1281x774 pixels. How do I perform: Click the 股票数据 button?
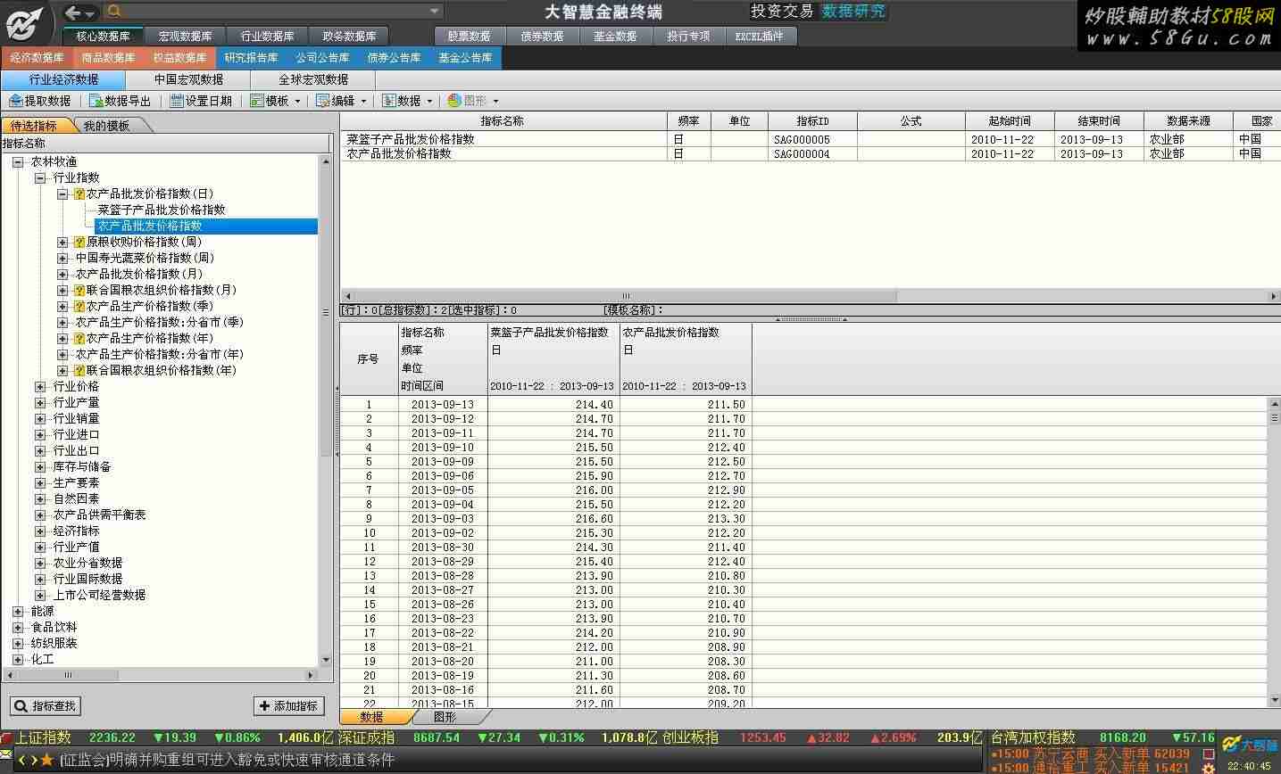pyautogui.click(x=470, y=37)
